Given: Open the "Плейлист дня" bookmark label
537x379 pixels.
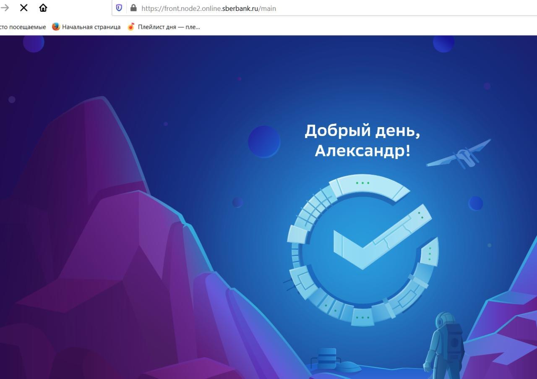Looking at the screenshot, I should pos(169,27).
